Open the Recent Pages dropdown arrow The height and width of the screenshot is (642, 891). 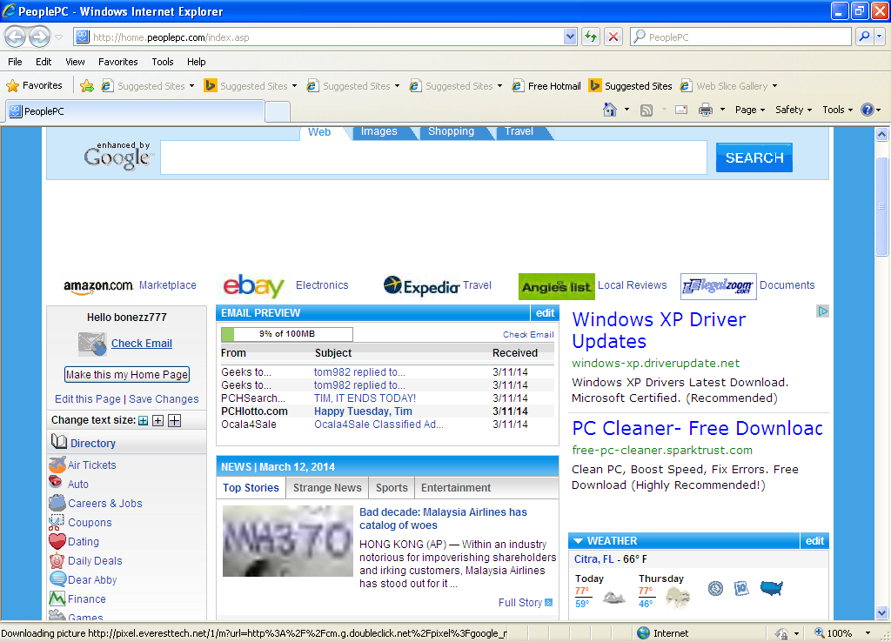click(58, 37)
